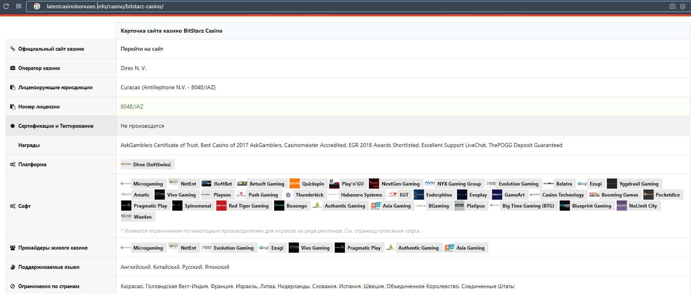The width and height of the screenshot is (691, 294).
Task: Click the Thunderkick logo icon
Action: pos(288,195)
